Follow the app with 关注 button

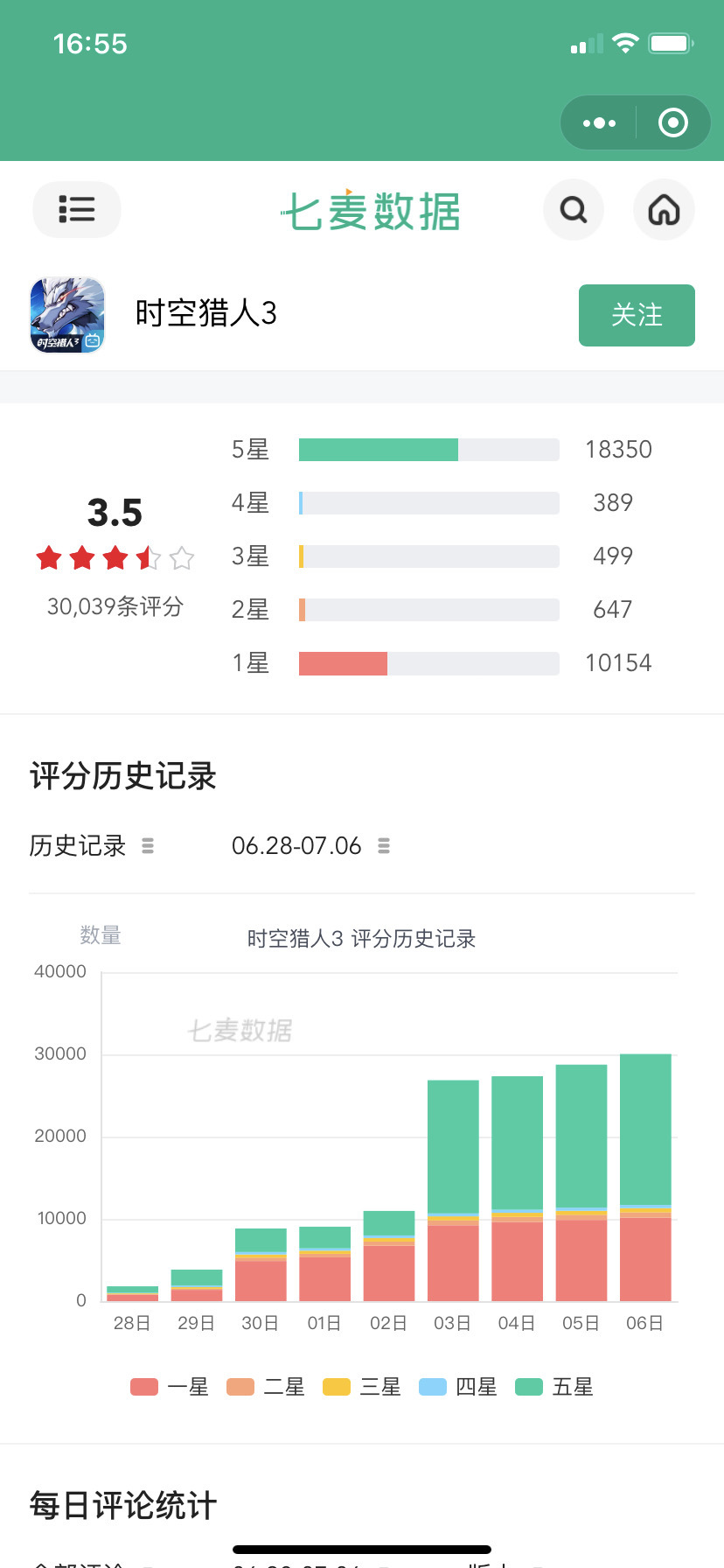[x=637, y=315]
